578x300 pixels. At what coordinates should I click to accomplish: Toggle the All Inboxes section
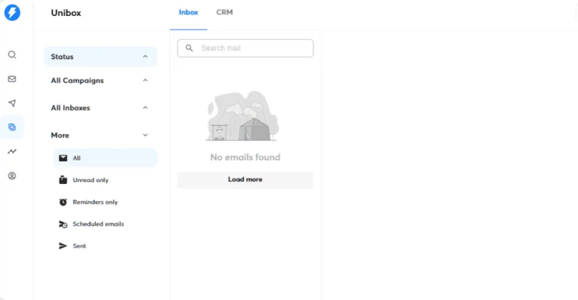145,108
